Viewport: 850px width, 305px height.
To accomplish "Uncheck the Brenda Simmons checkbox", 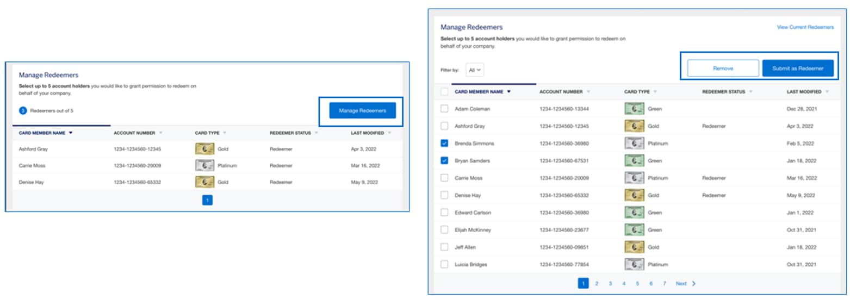I will pos(444,144).
